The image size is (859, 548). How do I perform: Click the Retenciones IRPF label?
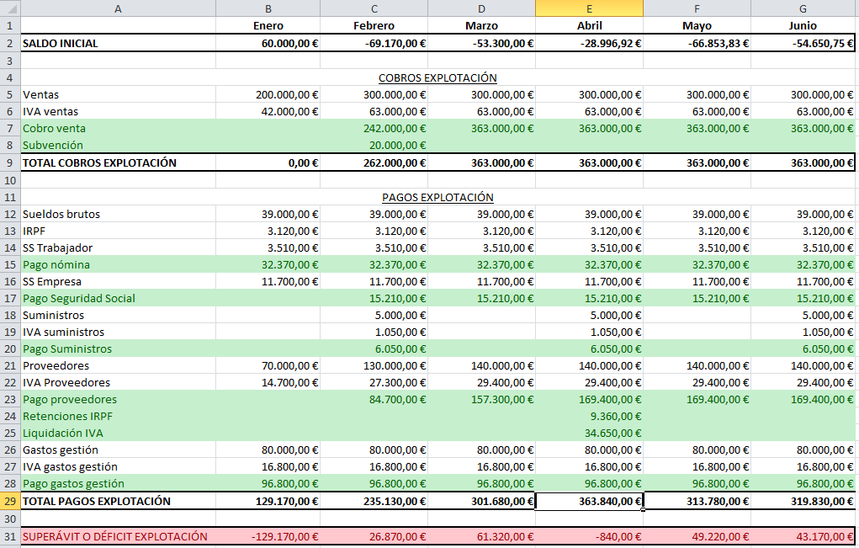(x=67, y=417)
